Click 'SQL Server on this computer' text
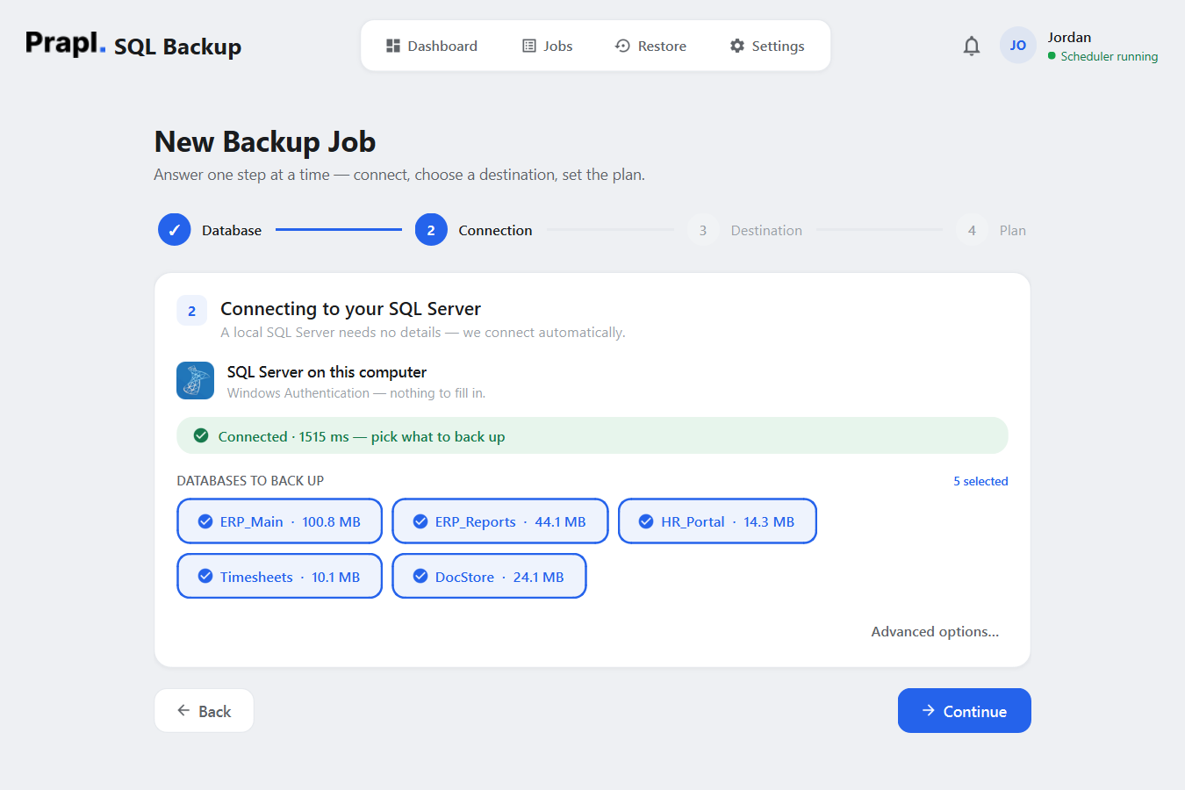 (x=327, y=372)
